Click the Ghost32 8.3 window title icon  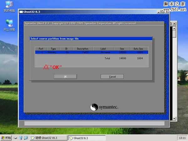21,12
